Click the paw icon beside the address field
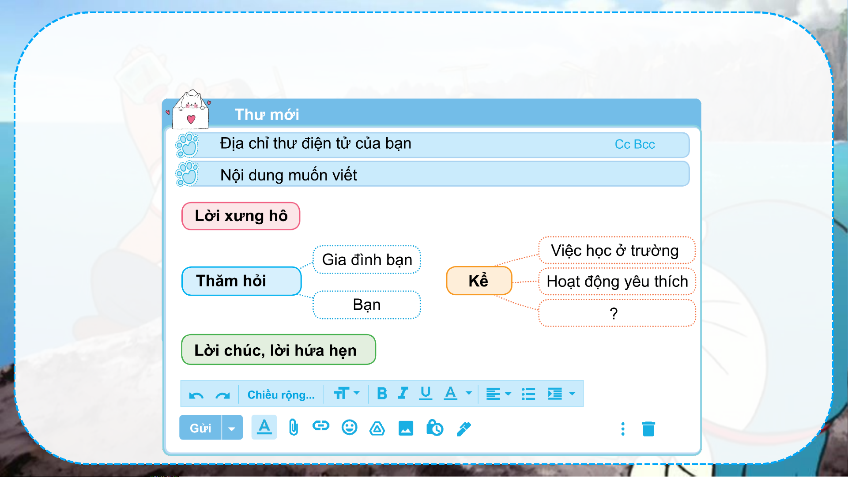The height and width of the screenshot is (477, 848). coord(188,145)
